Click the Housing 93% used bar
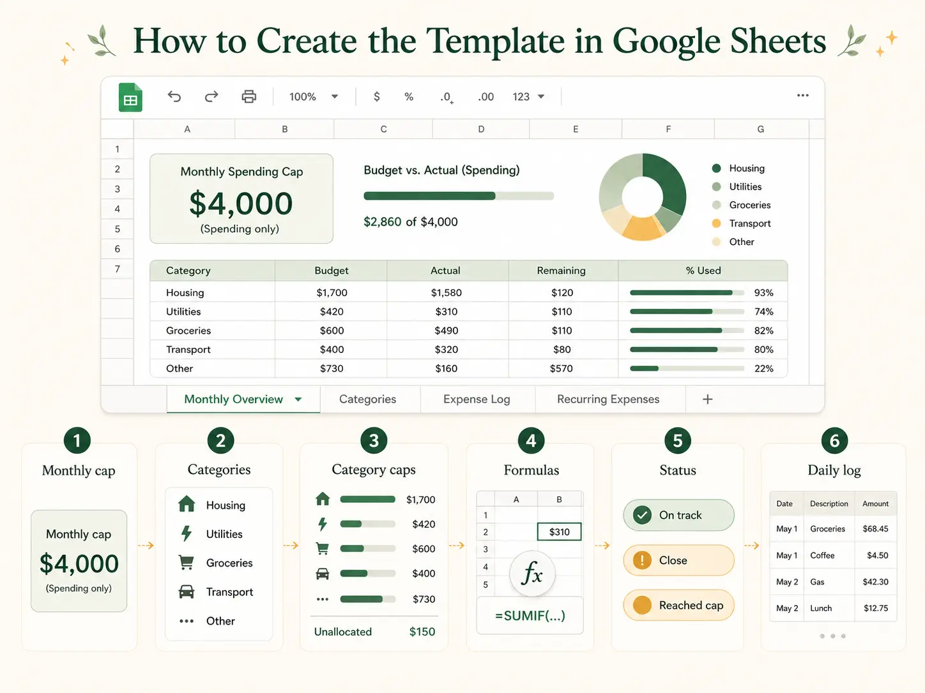 point(687,293)
